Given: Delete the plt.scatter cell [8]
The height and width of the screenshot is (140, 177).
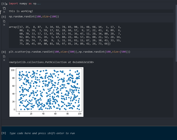Looking at the screenshot, I should (x=4, y=60).
